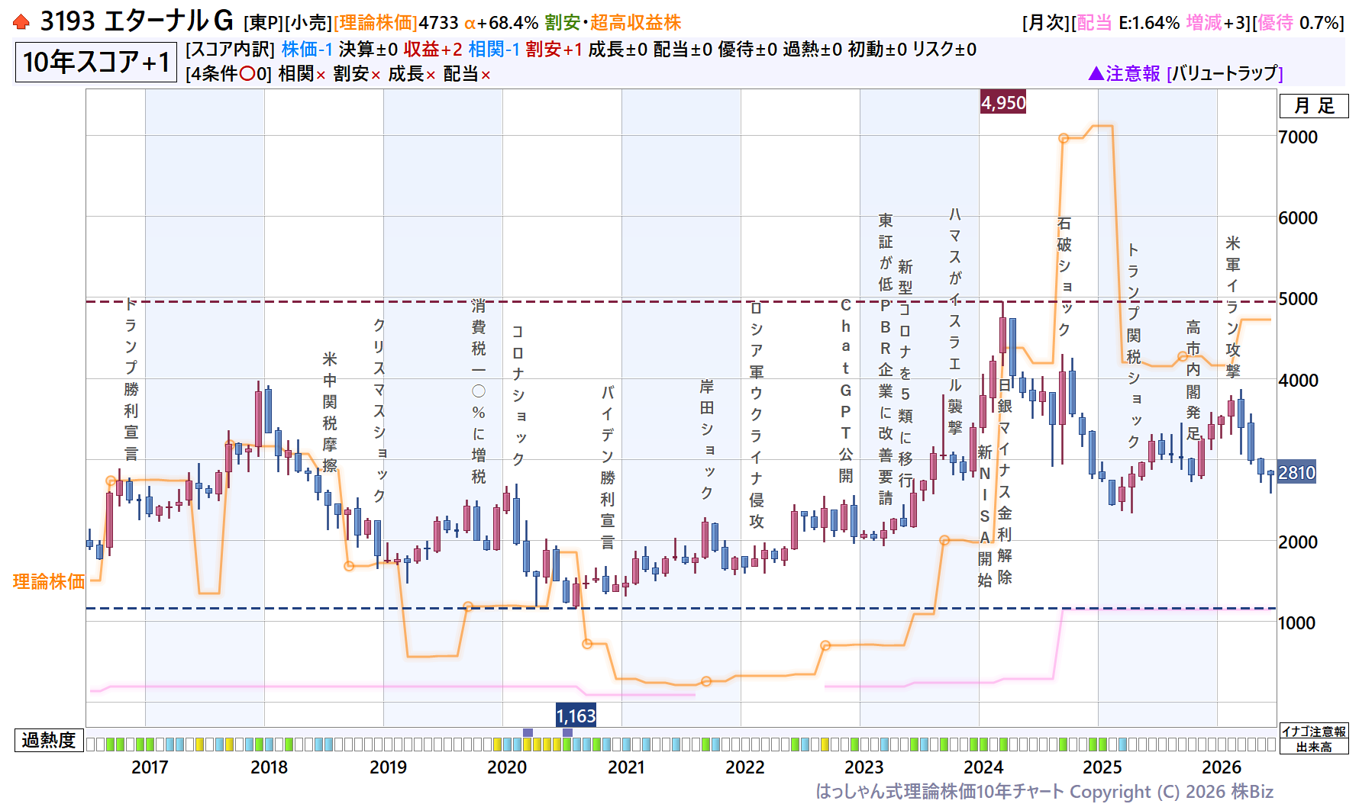Click the ▲ triangle of the 注意報 warning
Screen dimensions: 1359x804
1096,73
